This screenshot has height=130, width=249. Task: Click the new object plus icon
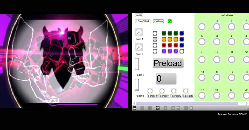(142, 108)
